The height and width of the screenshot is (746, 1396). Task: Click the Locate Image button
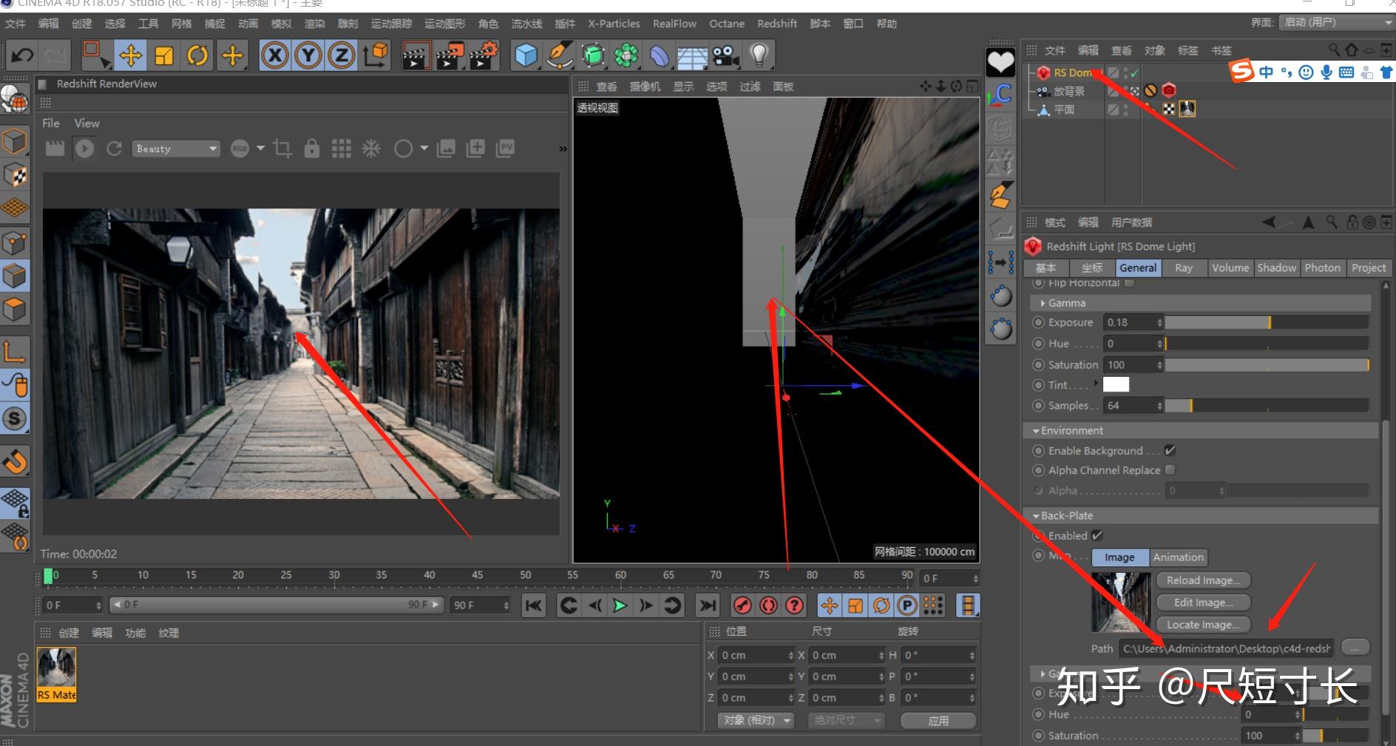point(1203,625)
